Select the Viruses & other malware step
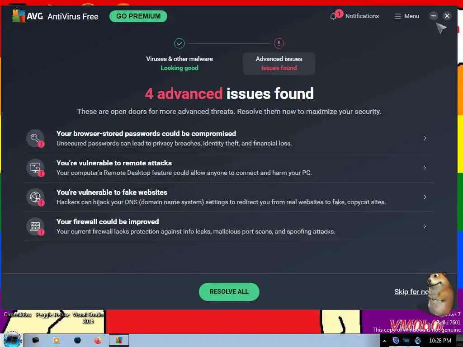The height and width of the screenshot is (347, 463). tap(179, 63)
